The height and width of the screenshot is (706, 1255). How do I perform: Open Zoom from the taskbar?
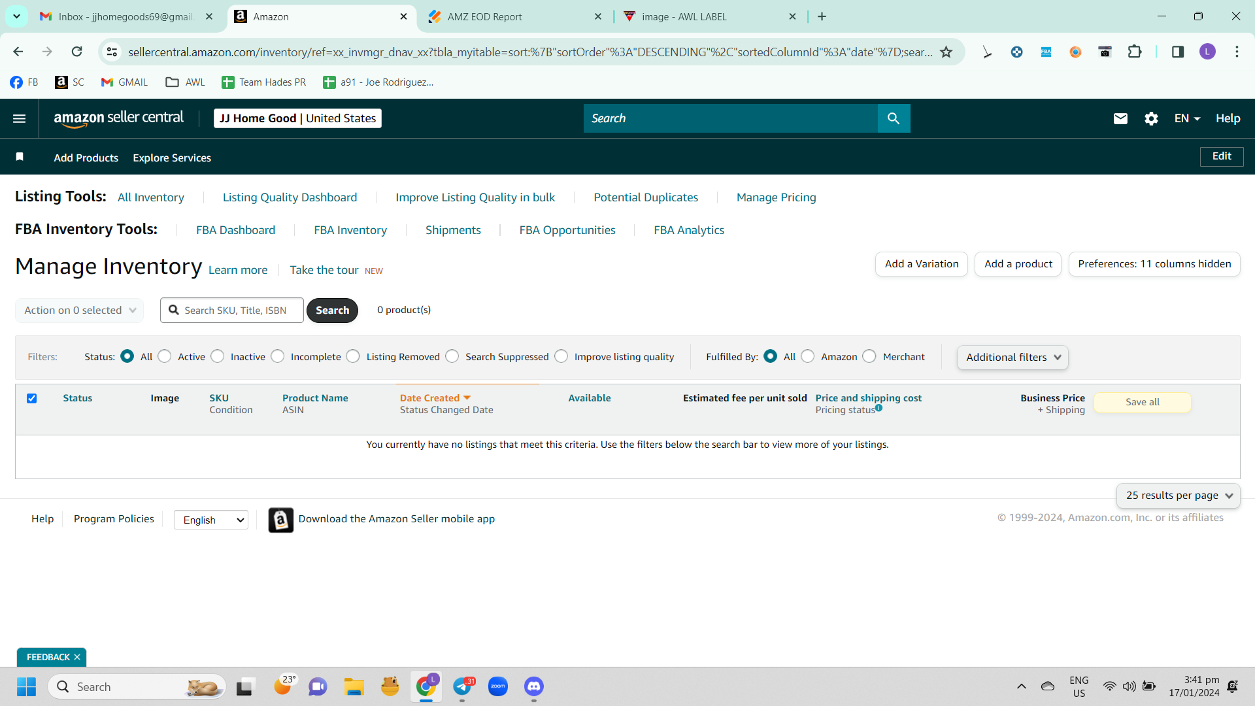pyautogui.click(x=498, y=686)
